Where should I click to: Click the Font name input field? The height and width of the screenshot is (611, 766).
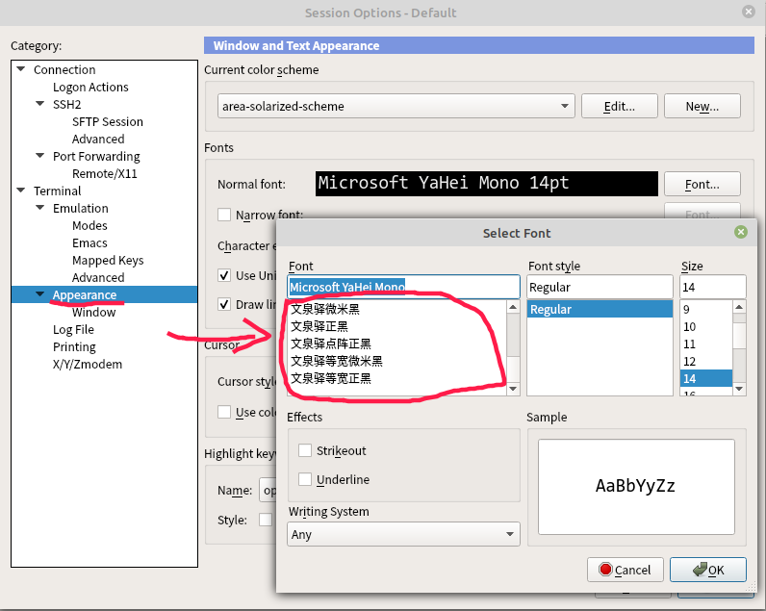click(403, 287)
